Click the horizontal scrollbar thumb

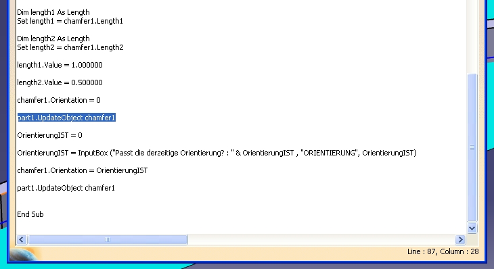[x=108, y=240]
